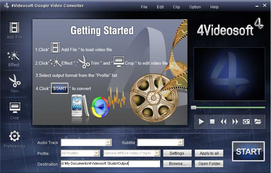Click the Settings button
The height and width of the screenshot is (173, 271).
click(177, 153)
